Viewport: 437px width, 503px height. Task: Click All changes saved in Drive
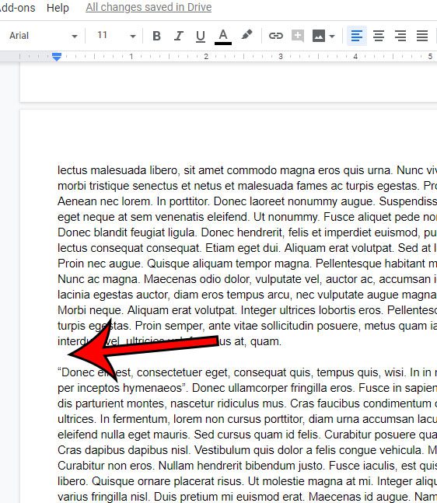coord(149,7)
